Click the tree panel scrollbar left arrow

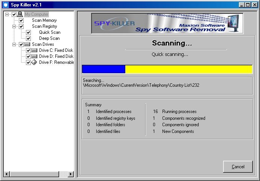(x=7, y=174)
